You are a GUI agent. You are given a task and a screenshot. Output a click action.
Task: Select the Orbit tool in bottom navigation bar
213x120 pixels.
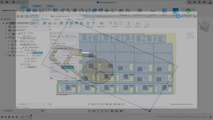pyautogui.click(x=90, y=111)
